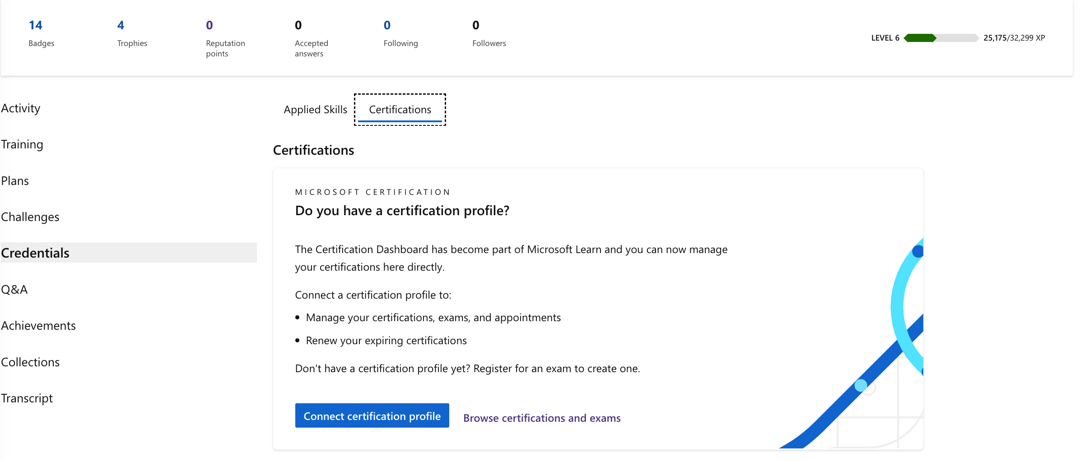Click the 'Don't have a certification profile yet?' sentence
Viewport: 1089px width, 461px height.
(467, 369)
